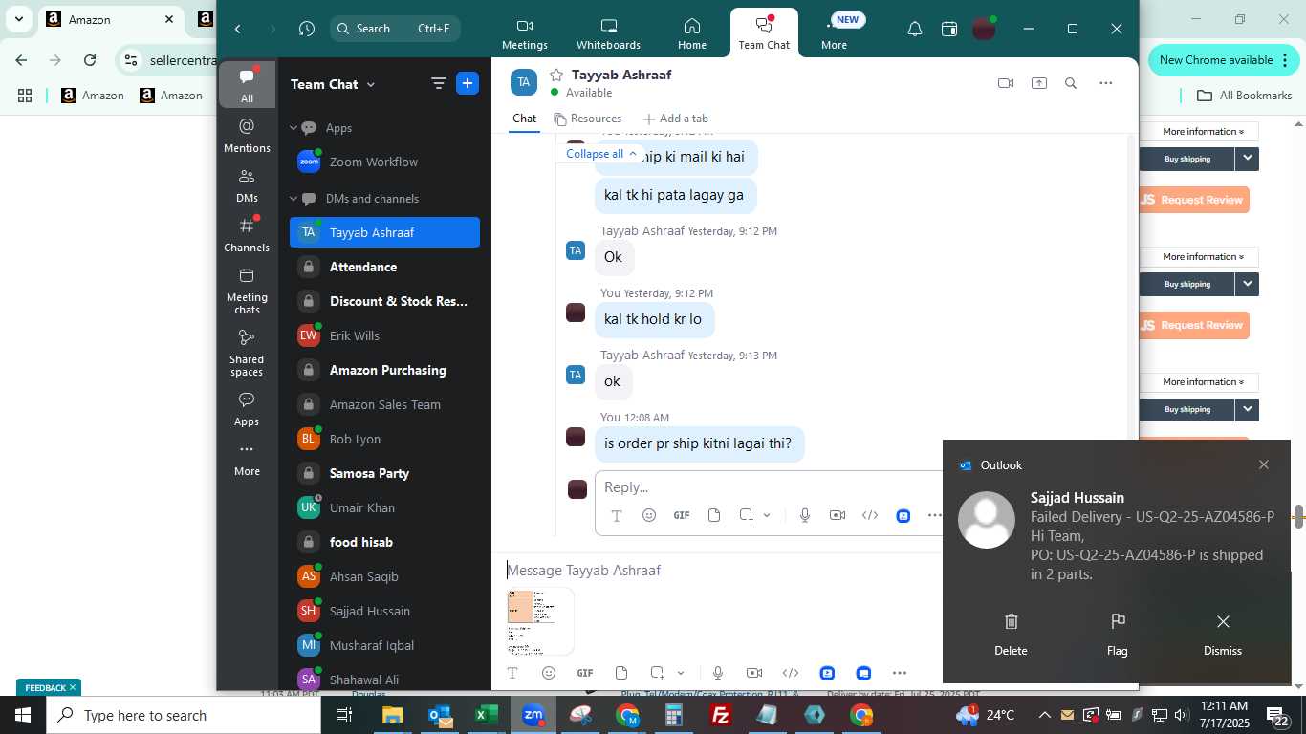Open chat with Erik Wills

pyautogui.click(x=384, y=335)
